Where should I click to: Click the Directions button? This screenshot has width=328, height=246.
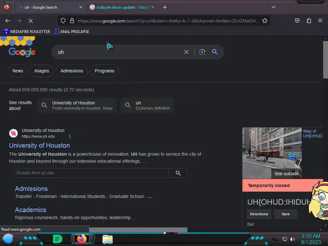pos(259,214)
